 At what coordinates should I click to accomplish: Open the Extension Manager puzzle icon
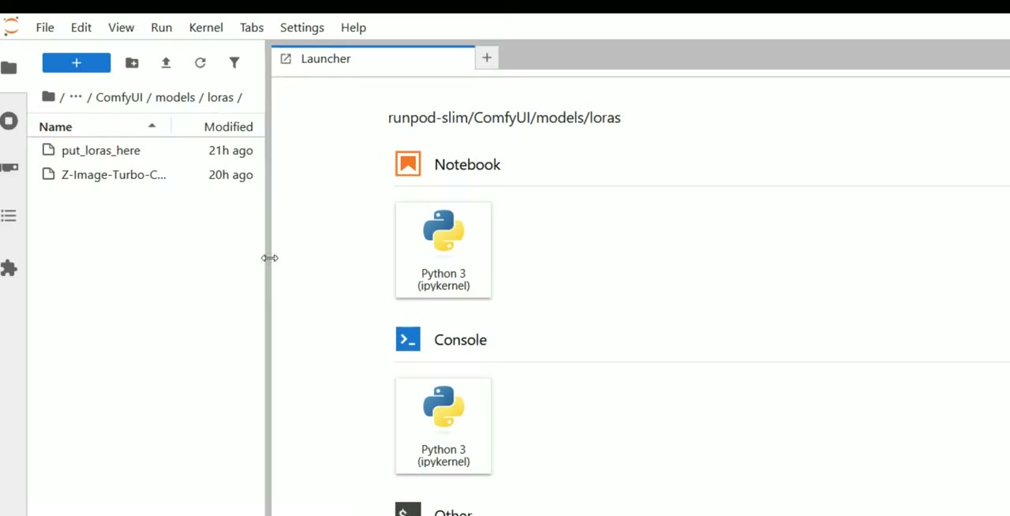coord(9,268)
